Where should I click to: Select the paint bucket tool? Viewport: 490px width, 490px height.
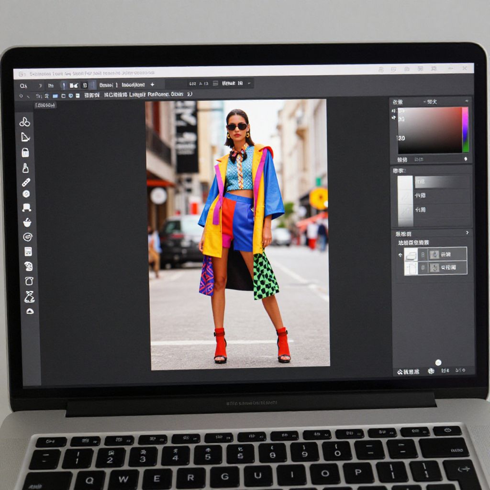pyautogui.click(x=25, y=153)
